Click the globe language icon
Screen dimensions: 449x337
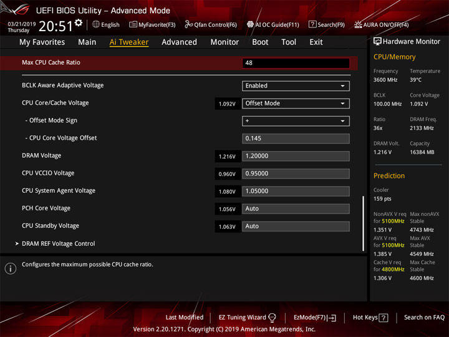click(96, 24)
